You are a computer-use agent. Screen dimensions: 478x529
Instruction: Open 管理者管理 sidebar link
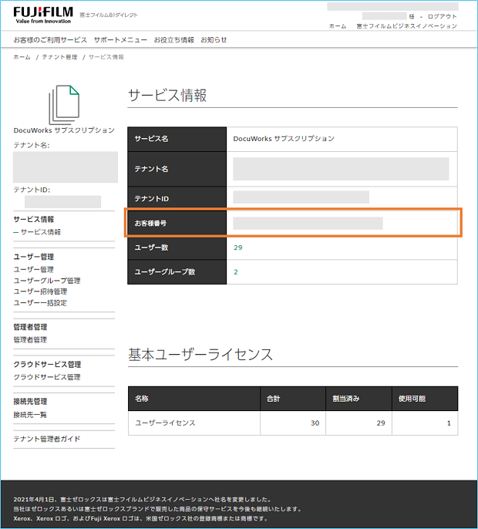[x=30, y=340]
